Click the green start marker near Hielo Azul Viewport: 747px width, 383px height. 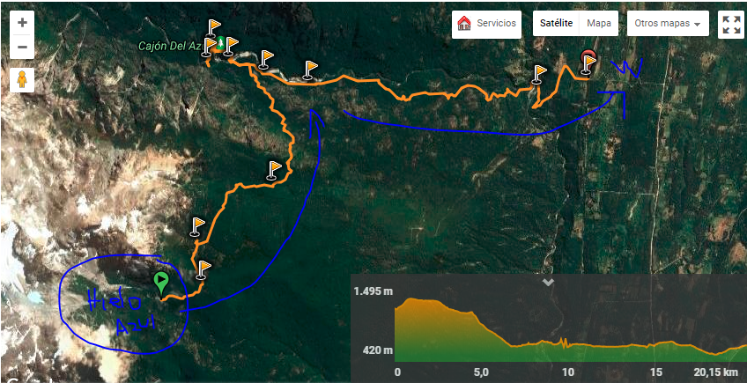point(161,283)
